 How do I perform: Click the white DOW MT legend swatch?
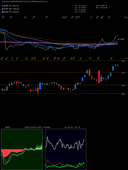click(x=3, y=9)
